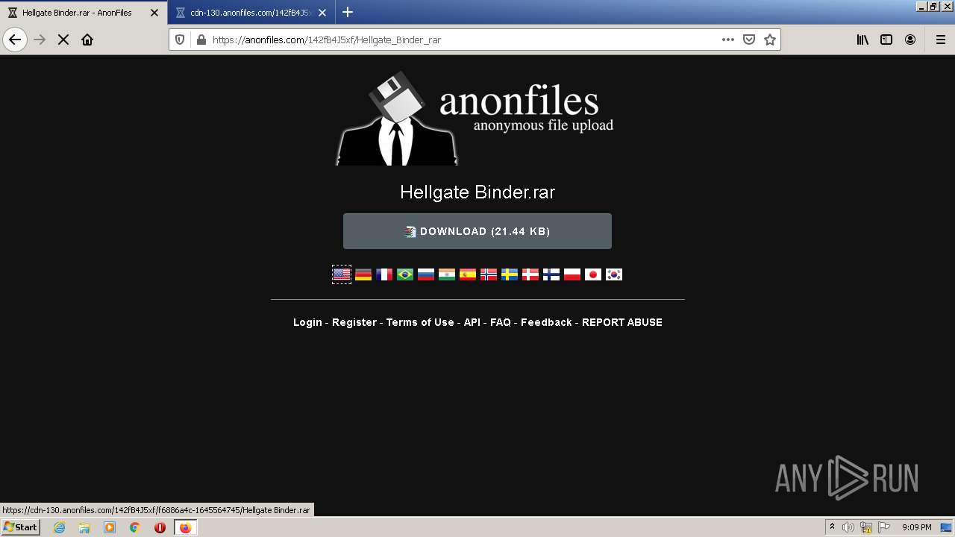955x537 pixels.
Task: Open the Firefox hamburger menu
Action: (940, 40)
